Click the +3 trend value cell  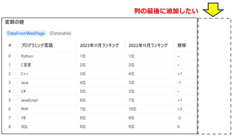tap(180, 109)
